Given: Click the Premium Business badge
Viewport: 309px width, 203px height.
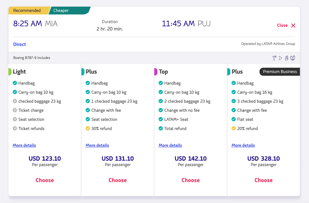Looking at the screenshot, I should [280, 72].
